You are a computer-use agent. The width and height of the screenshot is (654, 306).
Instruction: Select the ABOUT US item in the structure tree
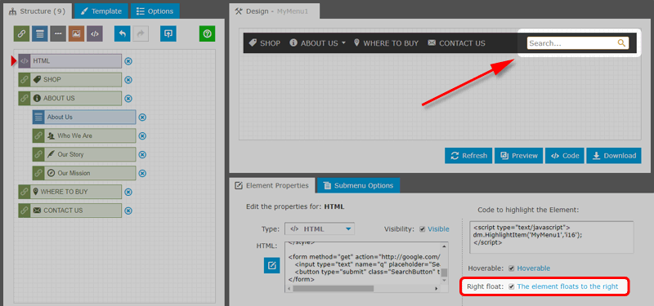70,98
